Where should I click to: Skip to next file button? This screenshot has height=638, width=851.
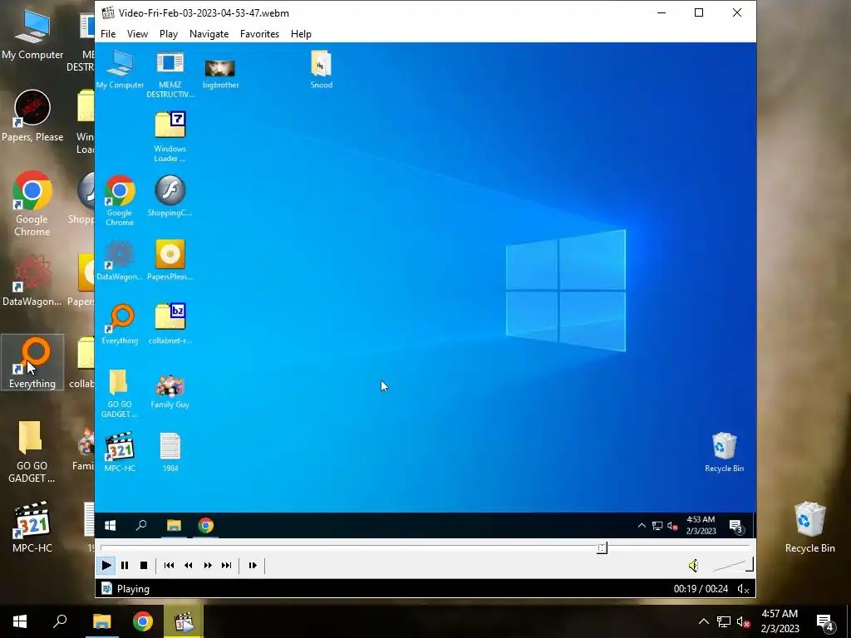[226, 565]
